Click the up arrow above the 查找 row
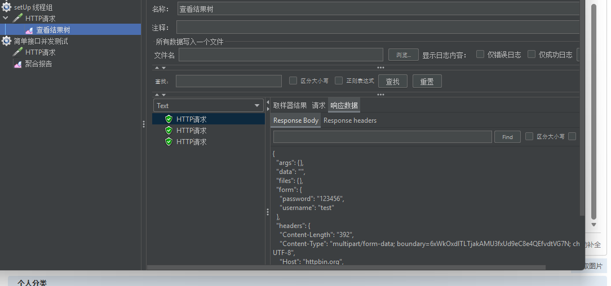 click(157, 68)
